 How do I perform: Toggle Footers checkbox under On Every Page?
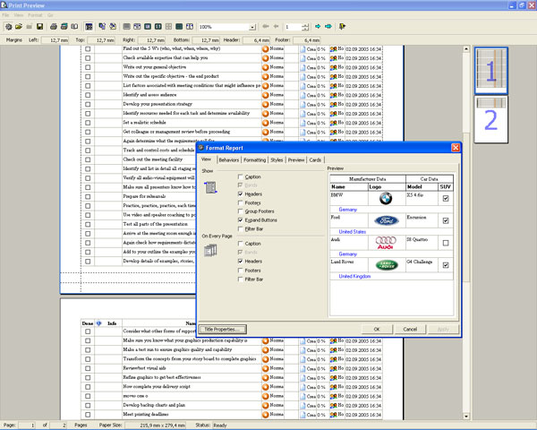click(241, 270)
